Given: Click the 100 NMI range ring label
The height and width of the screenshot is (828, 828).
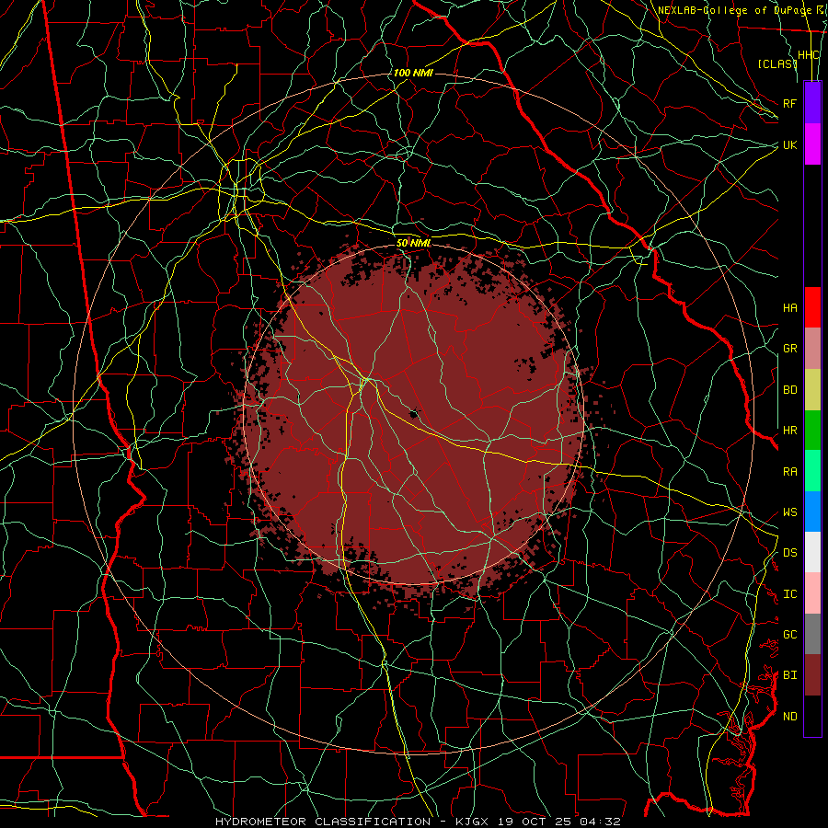Looking at the screenshot, I should [413, 73].
